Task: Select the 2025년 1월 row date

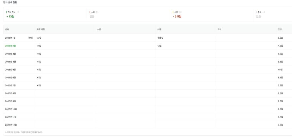Action: coord(10,38)
